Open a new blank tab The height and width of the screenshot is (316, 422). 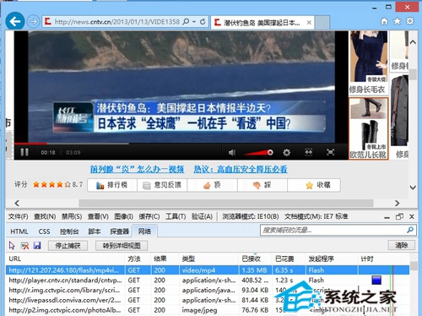322,23
